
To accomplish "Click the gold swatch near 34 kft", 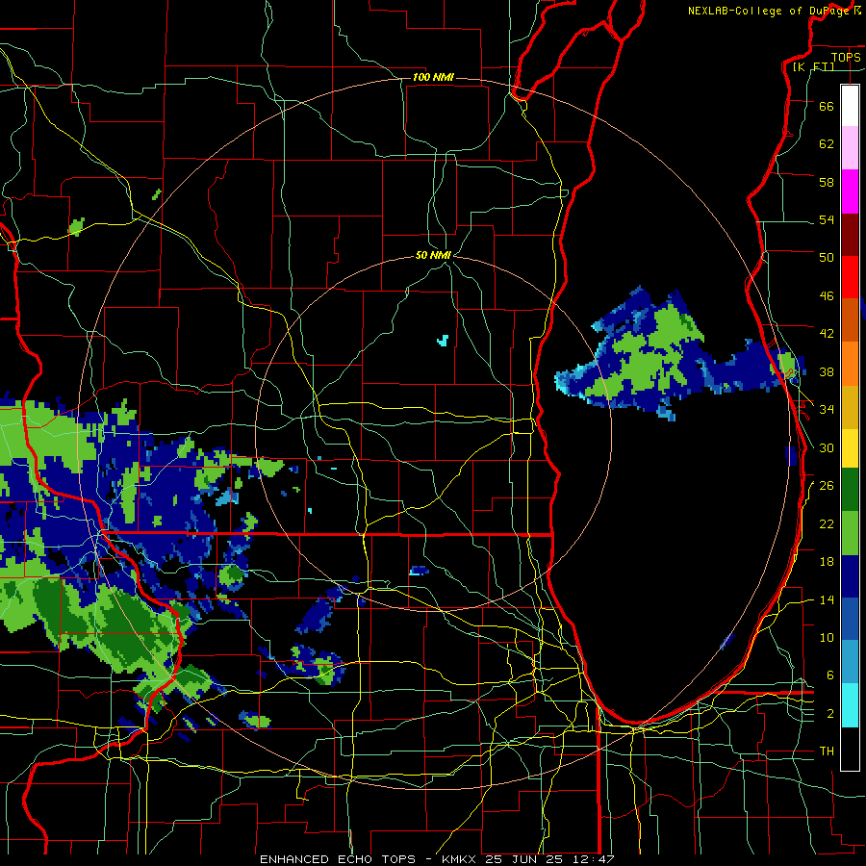I will (x=850, y=407).
